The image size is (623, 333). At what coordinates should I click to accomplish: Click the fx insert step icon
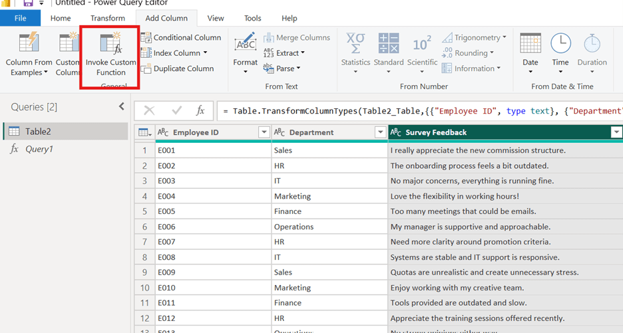coord(200,111)
